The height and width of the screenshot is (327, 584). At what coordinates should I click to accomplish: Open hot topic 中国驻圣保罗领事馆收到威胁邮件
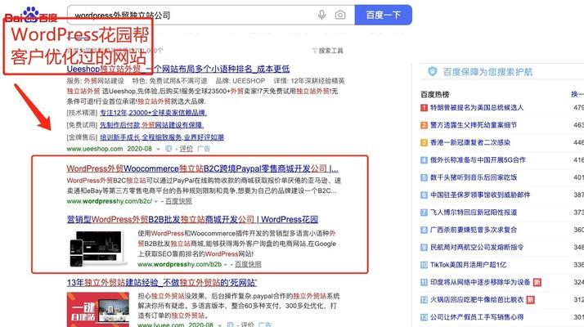[480, 195]
